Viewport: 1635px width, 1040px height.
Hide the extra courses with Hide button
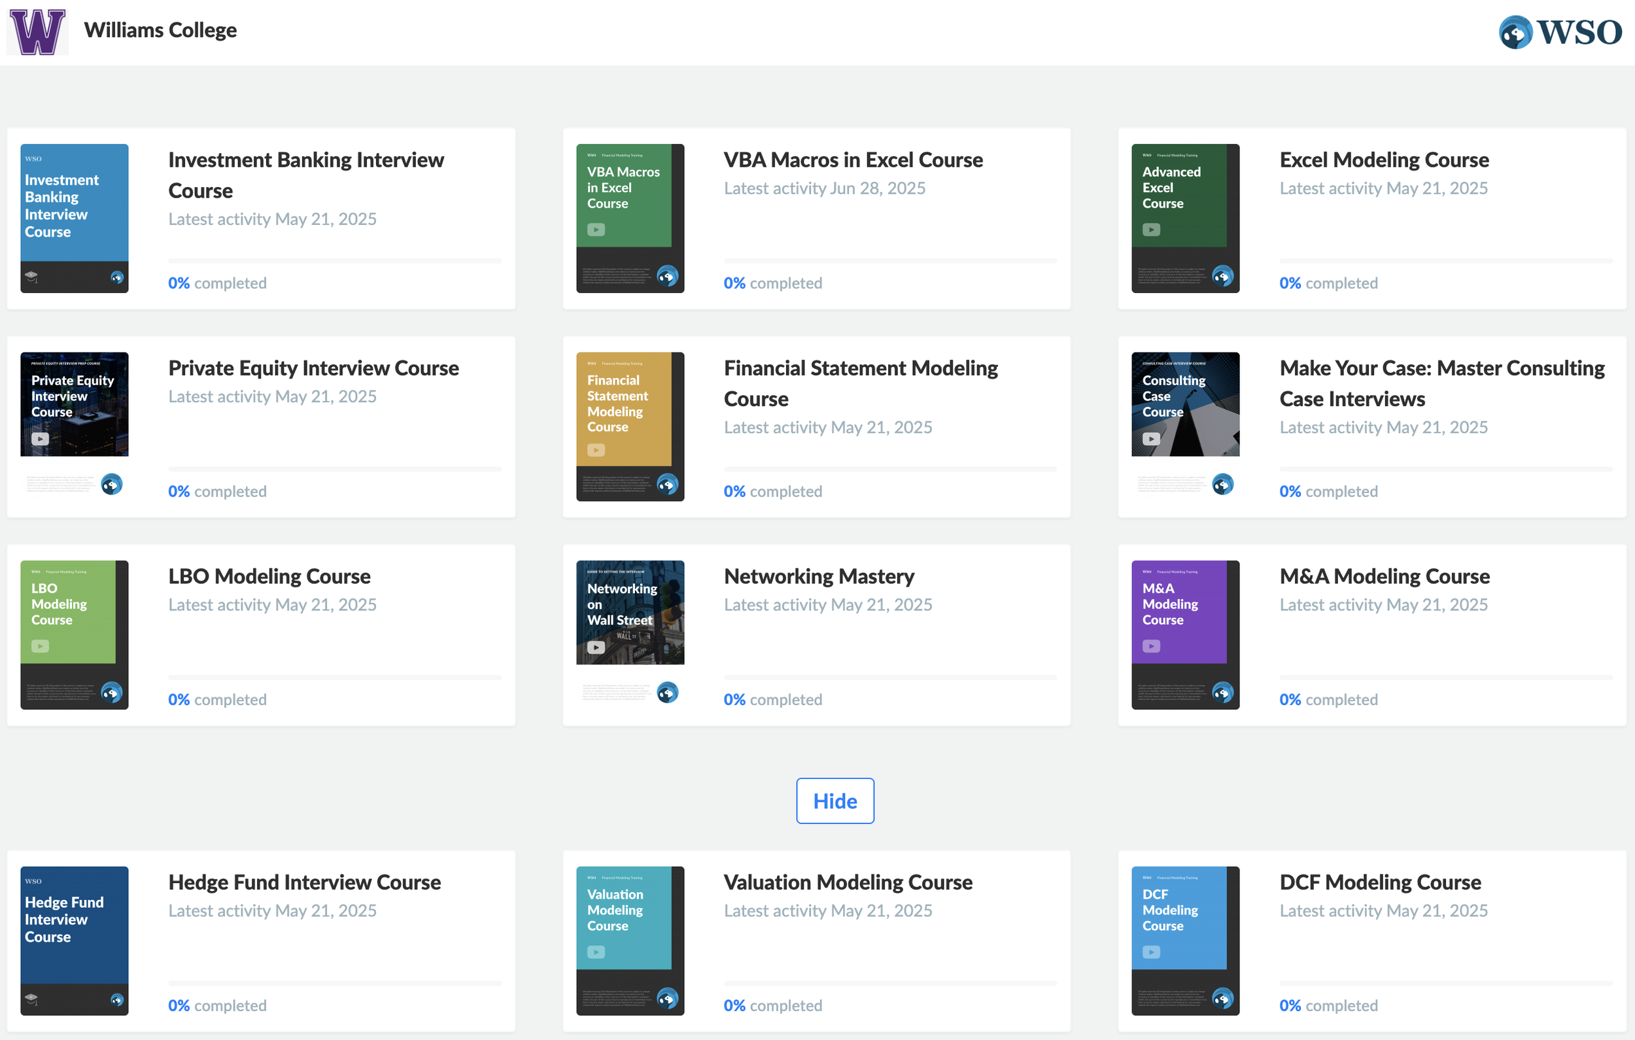tap(835, 801)
